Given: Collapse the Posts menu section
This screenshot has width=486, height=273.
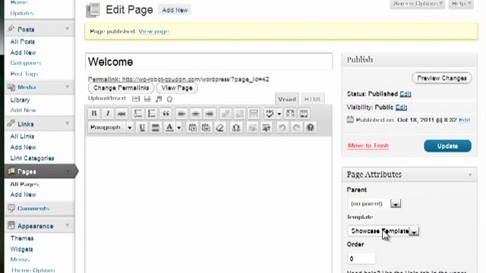Looking at the screenshot, I should [68, 29].
